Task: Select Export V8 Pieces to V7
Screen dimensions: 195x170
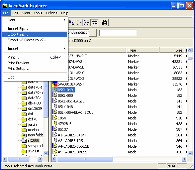Action: [35, 40]
